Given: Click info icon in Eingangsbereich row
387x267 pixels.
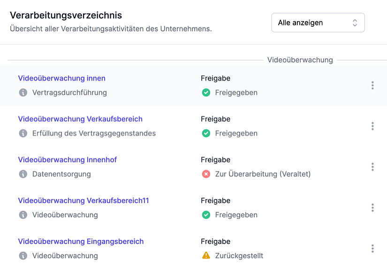Looking at the screenshot, I should click(x=23, y=256).
